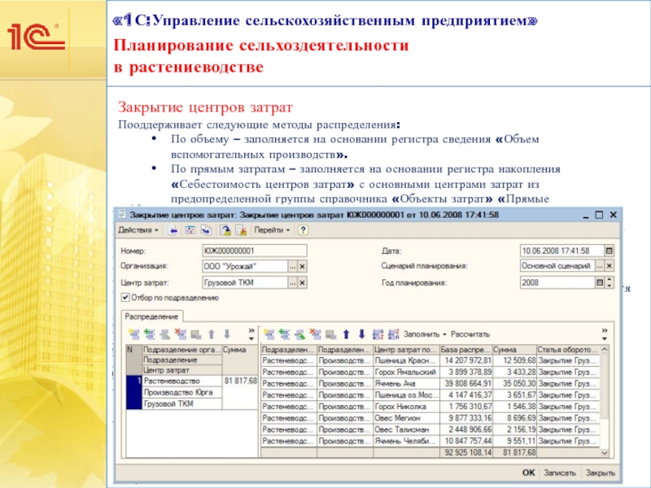Select the Ячмень Ача cell
This screenshot has width=651, height=488.
click(x=406, y=384)
